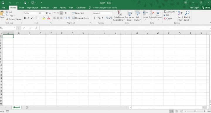Switch to the Insert tab

click(x=21, y=8)
